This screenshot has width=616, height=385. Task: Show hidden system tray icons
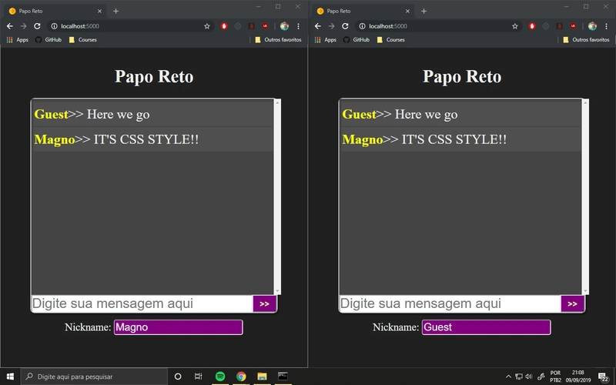(x=508, y=377)
